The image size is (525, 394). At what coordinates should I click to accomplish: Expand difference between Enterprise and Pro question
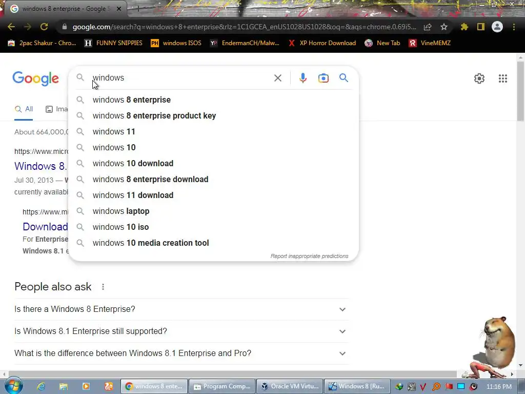pyautogui.click(x=181, y=353)
